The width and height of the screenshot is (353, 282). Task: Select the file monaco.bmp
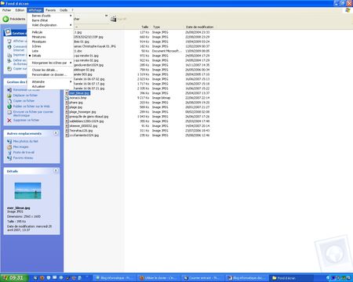click(78, 98)
